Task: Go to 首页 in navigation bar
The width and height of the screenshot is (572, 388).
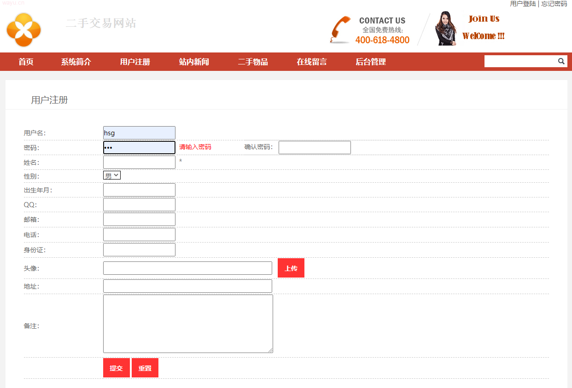Action: coord(26,62)
